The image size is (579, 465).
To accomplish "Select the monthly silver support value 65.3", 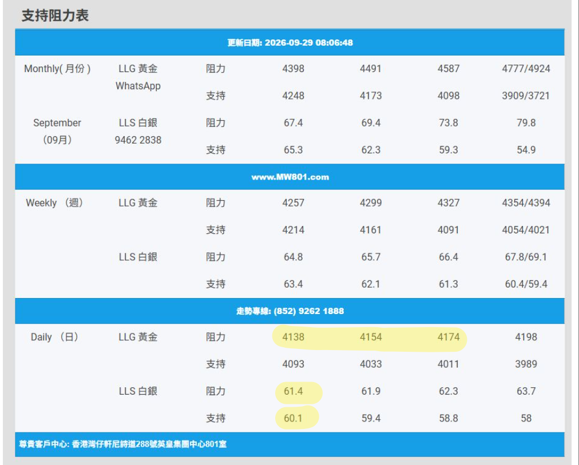I will (293, 150).
